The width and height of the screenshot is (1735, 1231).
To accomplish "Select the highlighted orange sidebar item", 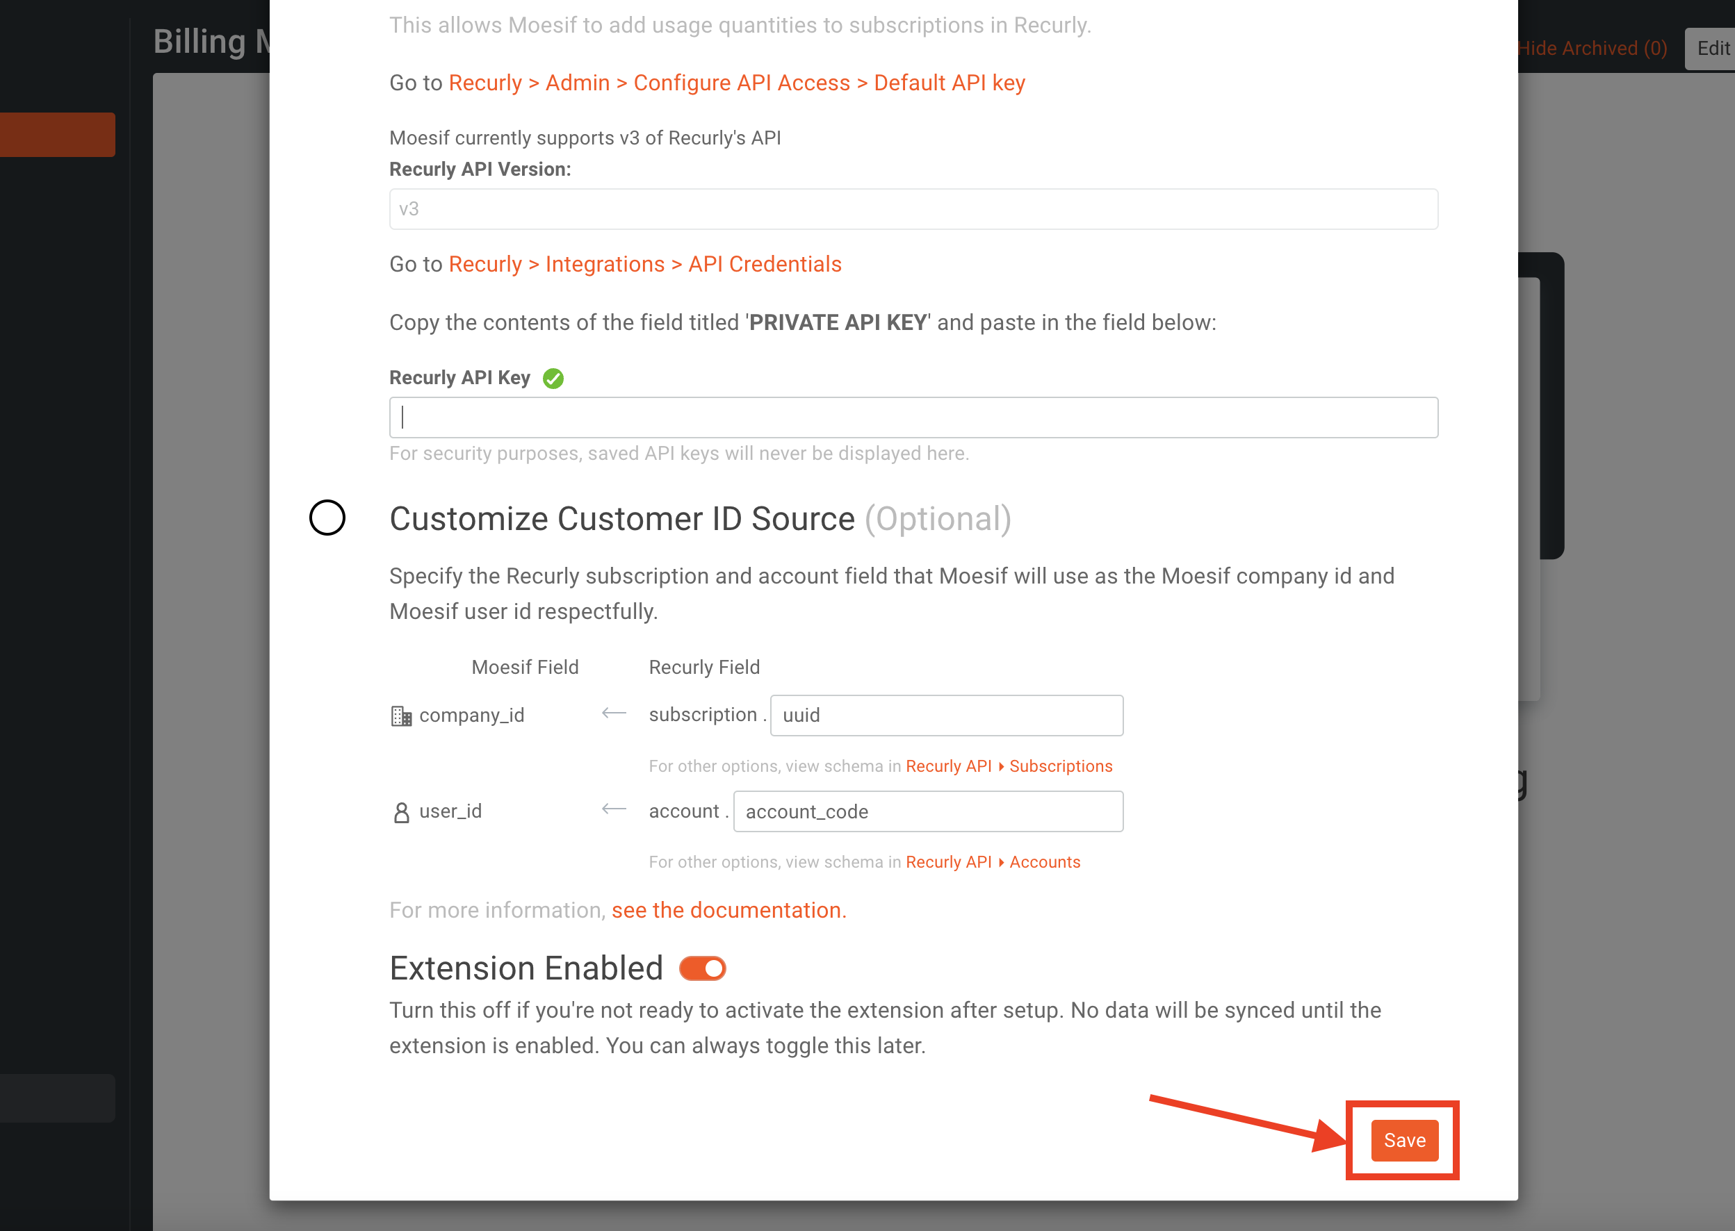I will pyautogui.click(x=58, y=135).
